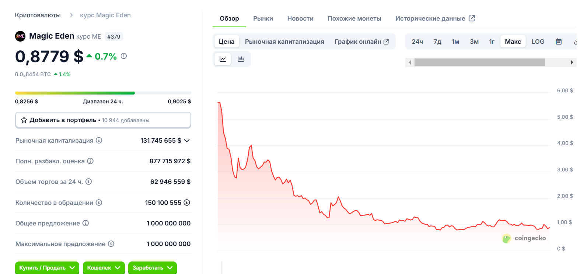Open info icon for Объем торгов за 24 ч.
Image resolution: width=584 pixels, height=274 pixels.
89,182
